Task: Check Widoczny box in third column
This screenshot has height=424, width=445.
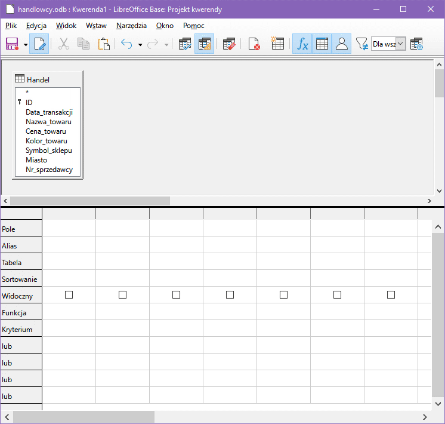Action: [176, 295]
